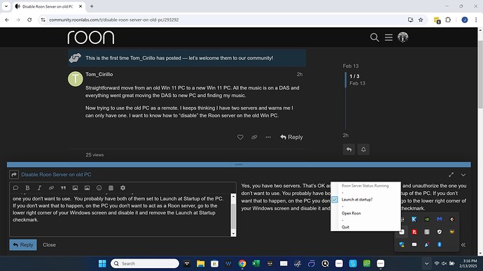483x271 pixels.
Task: Expand composer to fullscreen
Action: [x=451, y=175]
